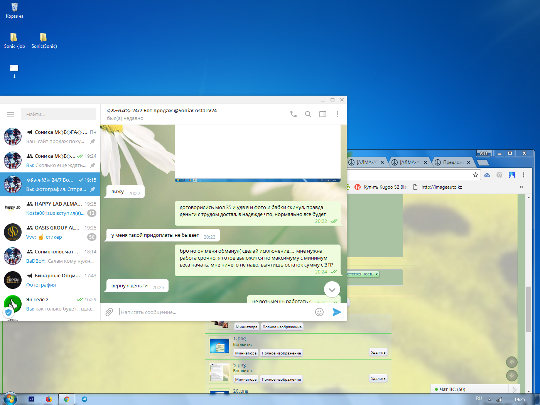Click Удалить button for 1.png
Screen dimensions: 540x405
(378, 352)
